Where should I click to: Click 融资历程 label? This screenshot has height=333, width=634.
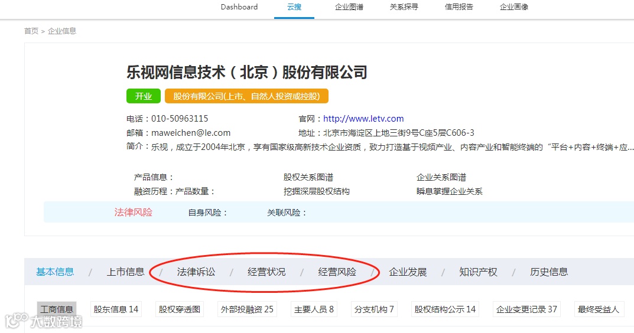point(154,191)
